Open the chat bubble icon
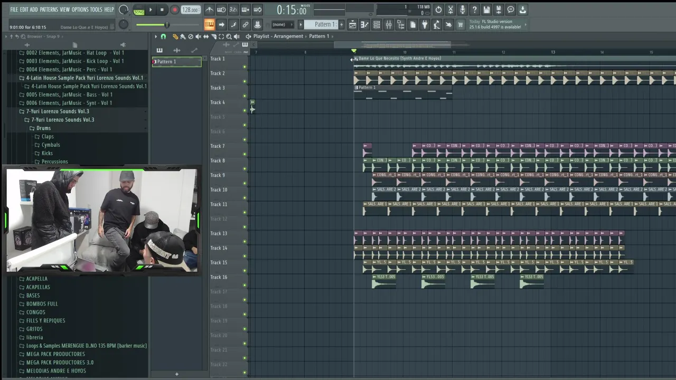 510,9
